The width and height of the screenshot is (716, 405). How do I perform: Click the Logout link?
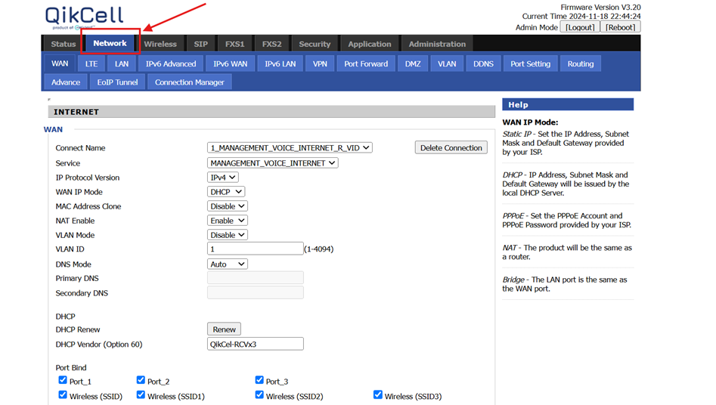click(x=580, y=27)
